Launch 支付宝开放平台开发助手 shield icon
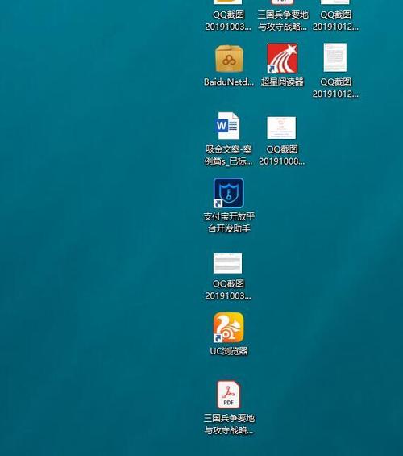Viewport: 403px width, 456px height. pyautogui.click(x=229, y=193)
